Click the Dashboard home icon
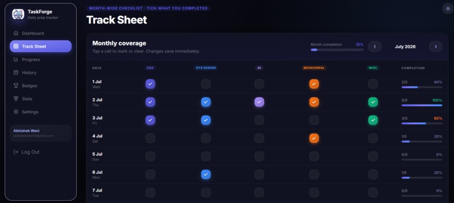Screen dimensions: 454x203 tap(16, 33)
